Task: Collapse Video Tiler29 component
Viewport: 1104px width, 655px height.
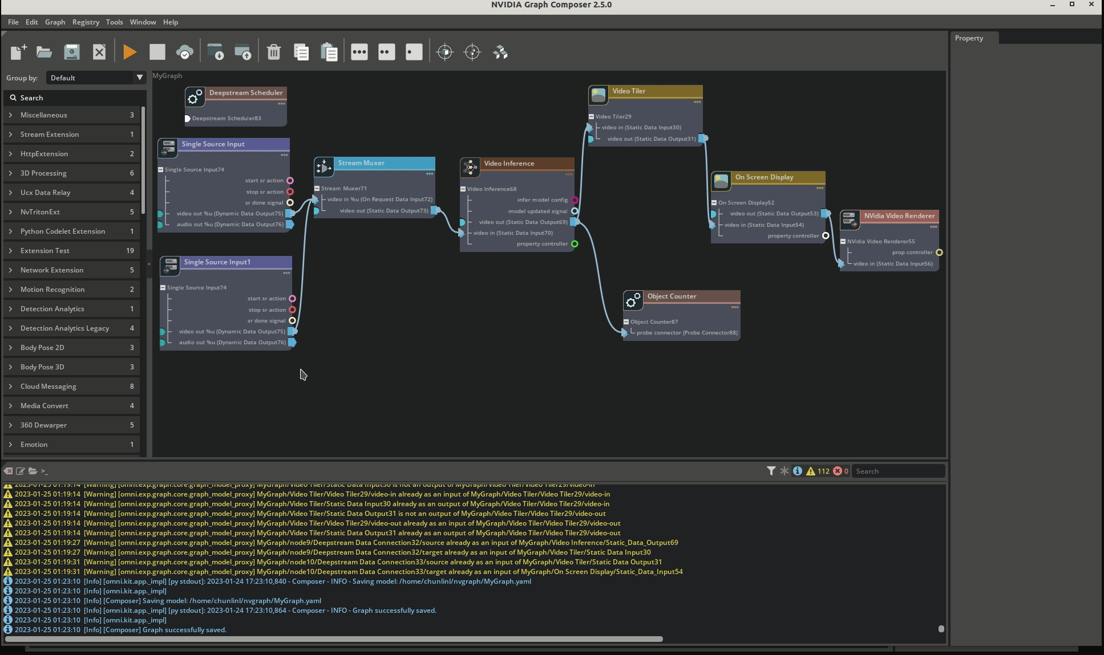Action: pos(592,116)
